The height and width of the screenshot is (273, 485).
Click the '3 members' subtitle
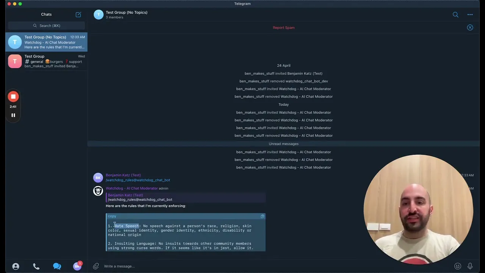coord(114,17)
